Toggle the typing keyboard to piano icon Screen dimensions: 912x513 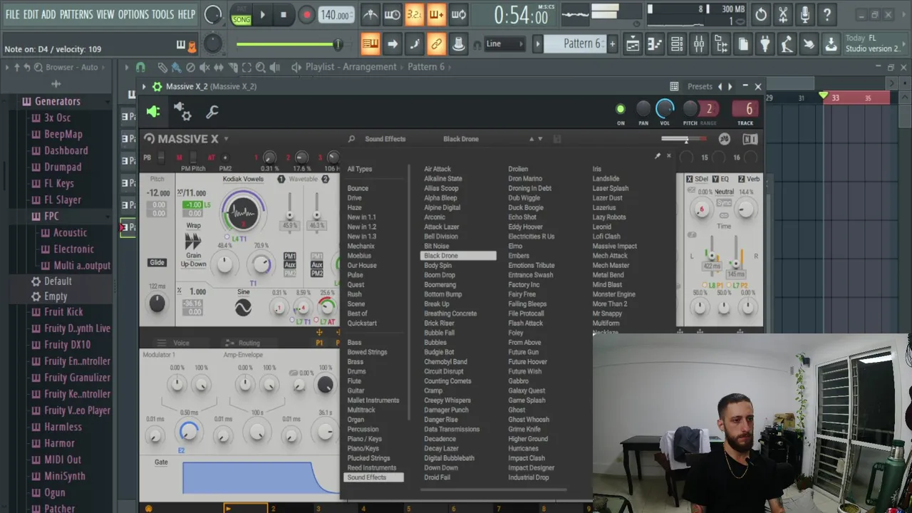click(370, 44)
